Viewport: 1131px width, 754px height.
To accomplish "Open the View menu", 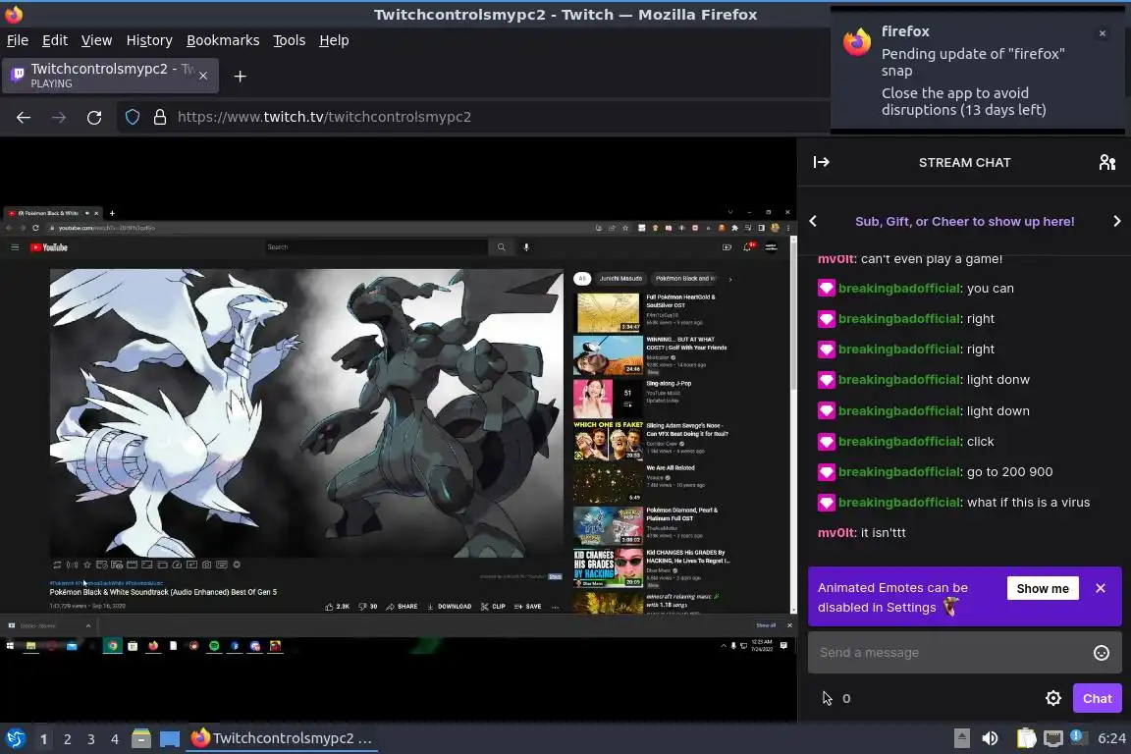I will [x=96, y=40].
